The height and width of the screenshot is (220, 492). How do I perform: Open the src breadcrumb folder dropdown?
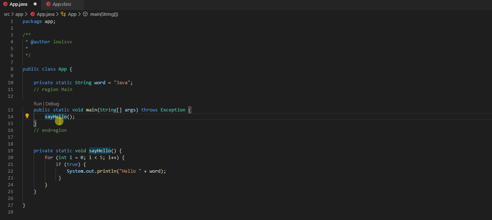point(7,14)
